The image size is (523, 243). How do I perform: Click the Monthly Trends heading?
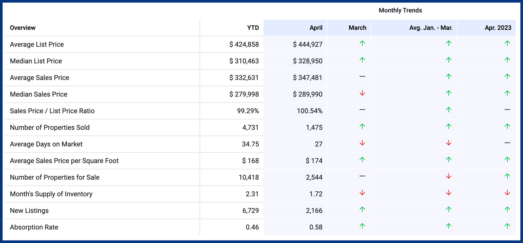click(x=400, y=10)
